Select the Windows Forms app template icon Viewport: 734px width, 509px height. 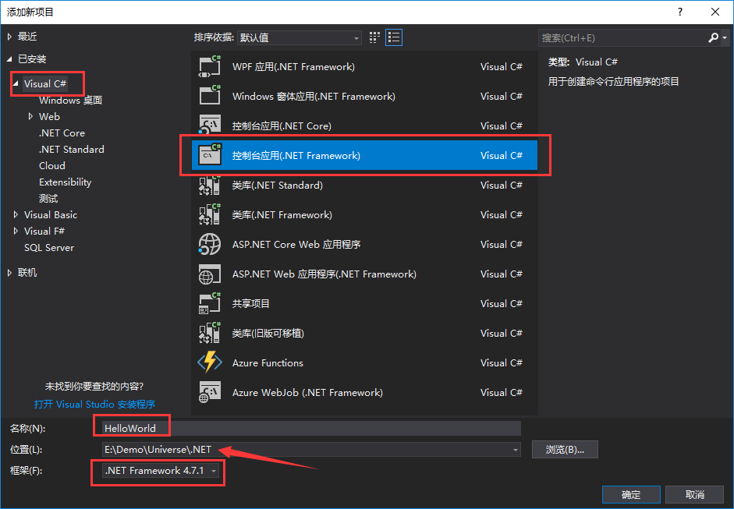(x=210, y=96)
